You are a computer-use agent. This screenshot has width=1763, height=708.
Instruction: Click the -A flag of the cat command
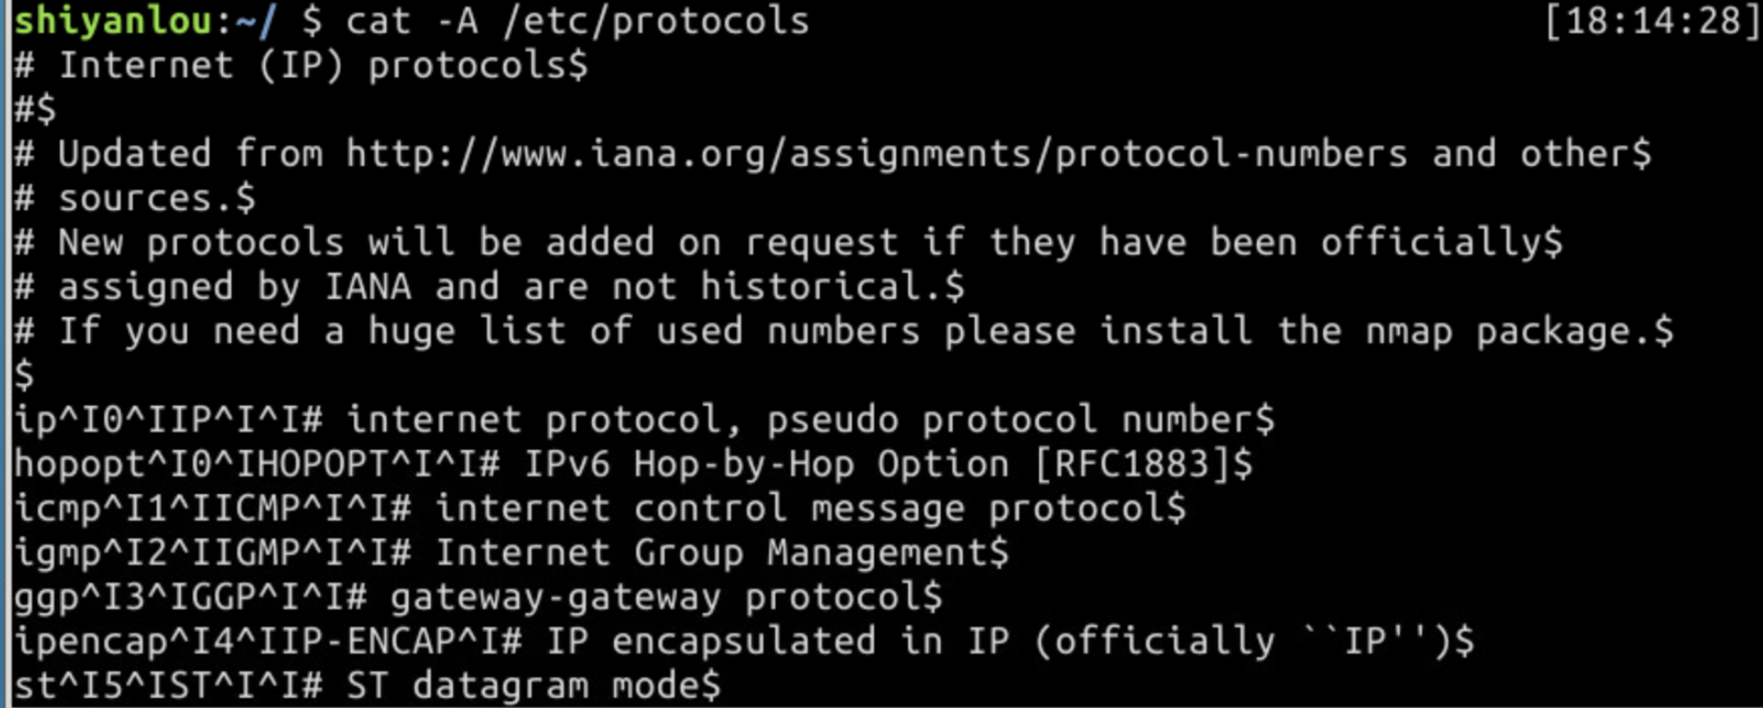click(456, 21)
